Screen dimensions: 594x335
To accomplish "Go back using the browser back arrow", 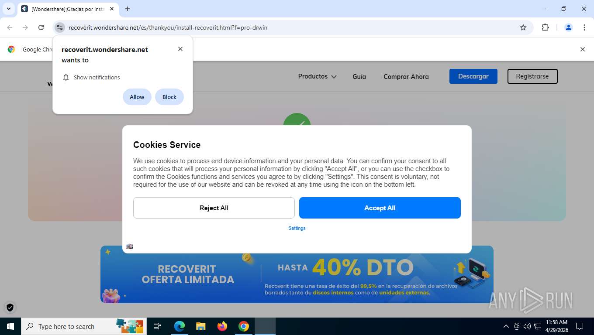I will point(10,27).
